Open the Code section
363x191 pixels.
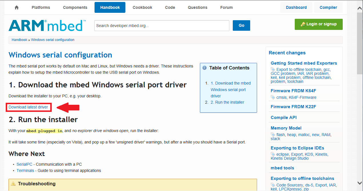(170, 8)
